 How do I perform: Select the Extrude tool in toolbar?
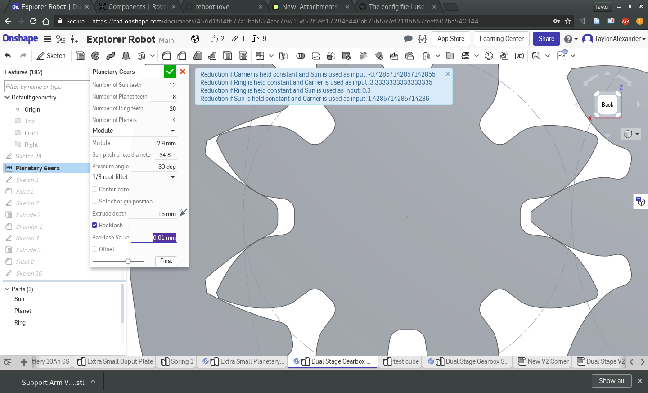pyautogui.click(x=80, y=56)
